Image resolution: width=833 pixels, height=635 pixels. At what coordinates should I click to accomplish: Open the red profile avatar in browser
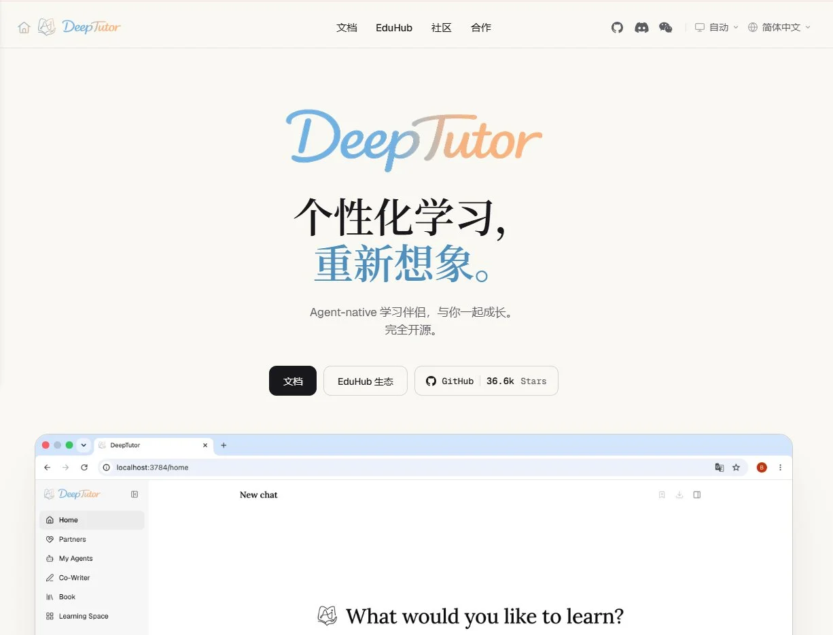coord(762,468)
